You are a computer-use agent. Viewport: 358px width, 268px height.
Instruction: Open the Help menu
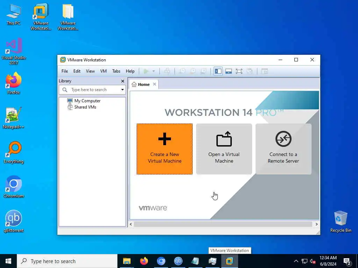click(x=130, y=71)
